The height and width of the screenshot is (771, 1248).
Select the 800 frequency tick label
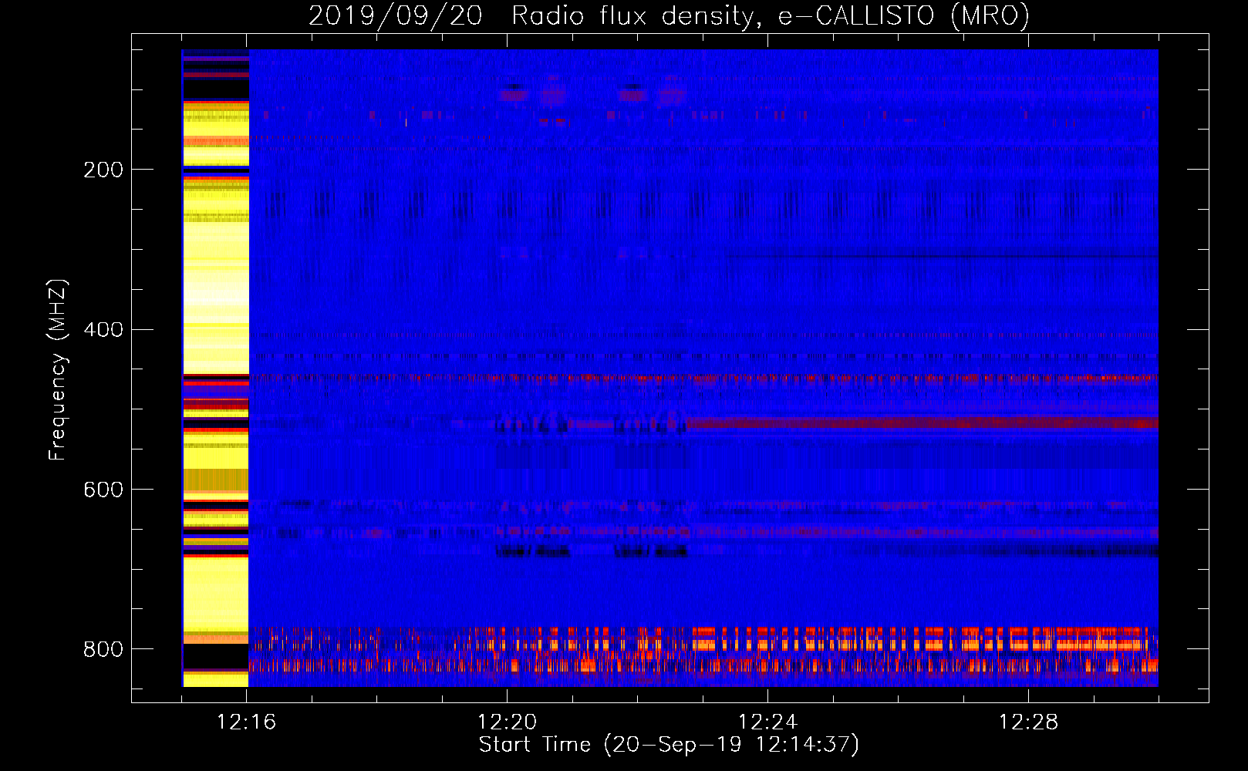coord(103,649)
